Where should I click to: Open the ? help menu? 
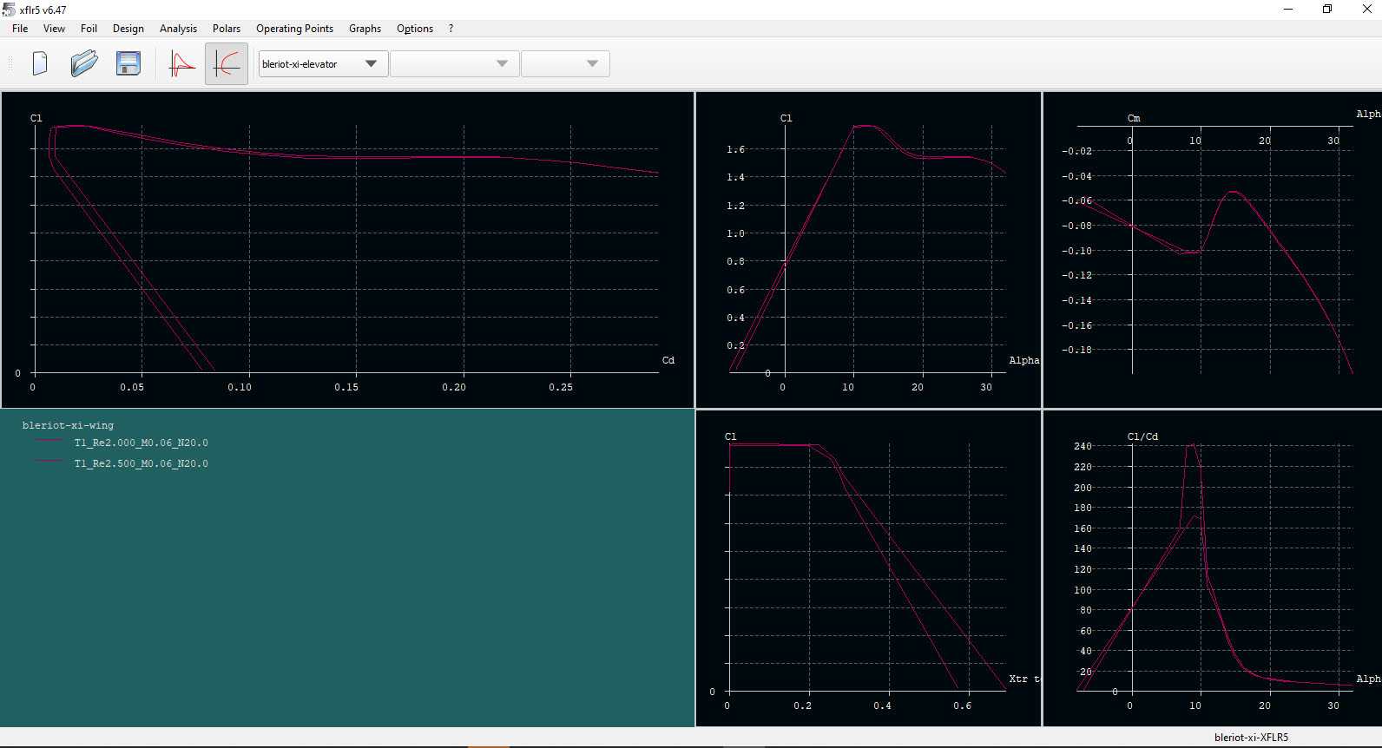pyautogui.click(x=451, y=29)
